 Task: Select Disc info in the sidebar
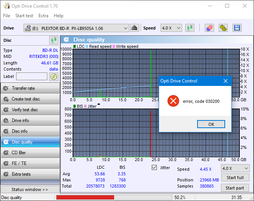30,131
